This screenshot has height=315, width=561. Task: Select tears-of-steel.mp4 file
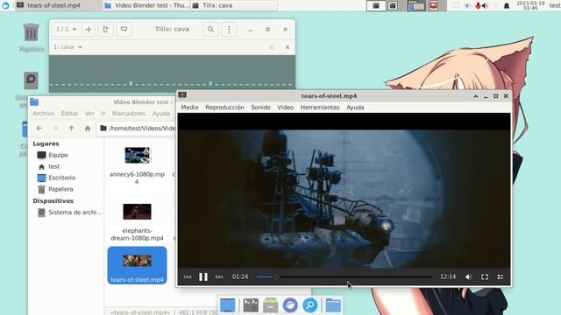coord(137,265)
